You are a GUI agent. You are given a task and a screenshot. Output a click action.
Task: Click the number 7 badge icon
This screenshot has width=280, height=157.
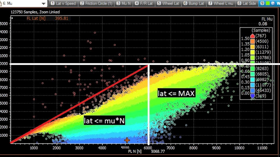pyautogui.click(x=210, y=3)
